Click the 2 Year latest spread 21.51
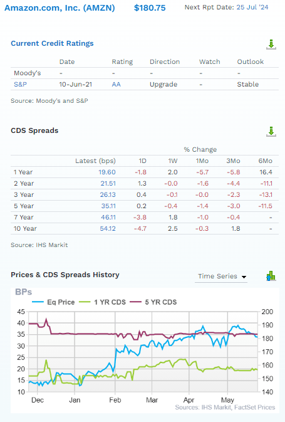The width and height of the screenshot is (285, 422). pos(108,183)
